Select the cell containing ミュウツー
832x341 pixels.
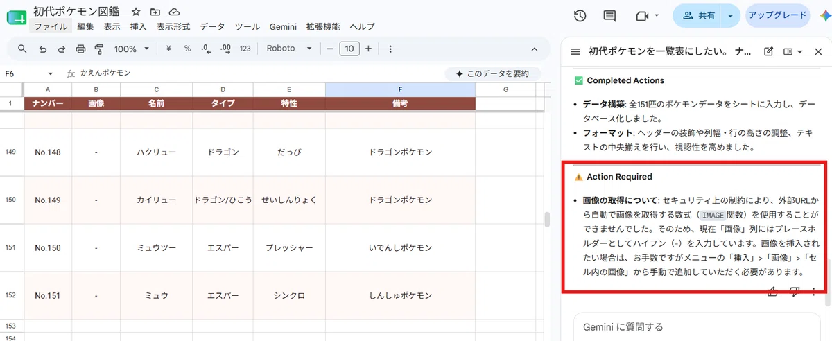[157, 247]
